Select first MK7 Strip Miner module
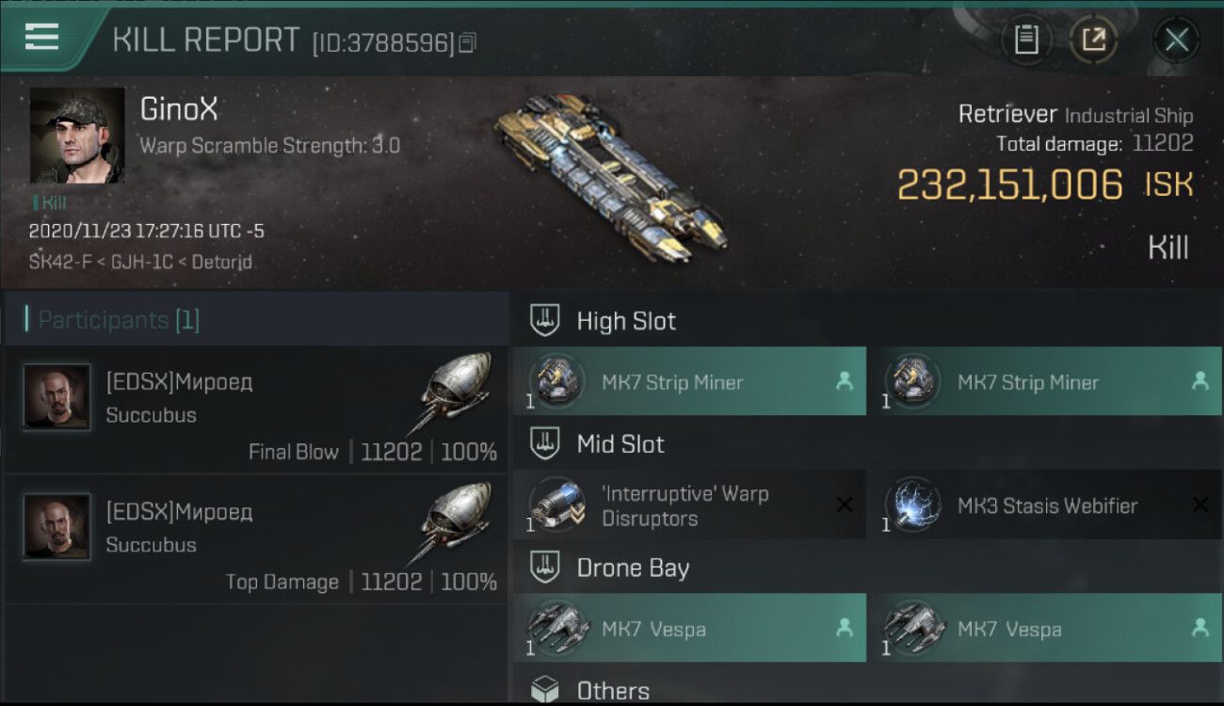The width and height of the screenshot is (1224, 706). (689, 381)
